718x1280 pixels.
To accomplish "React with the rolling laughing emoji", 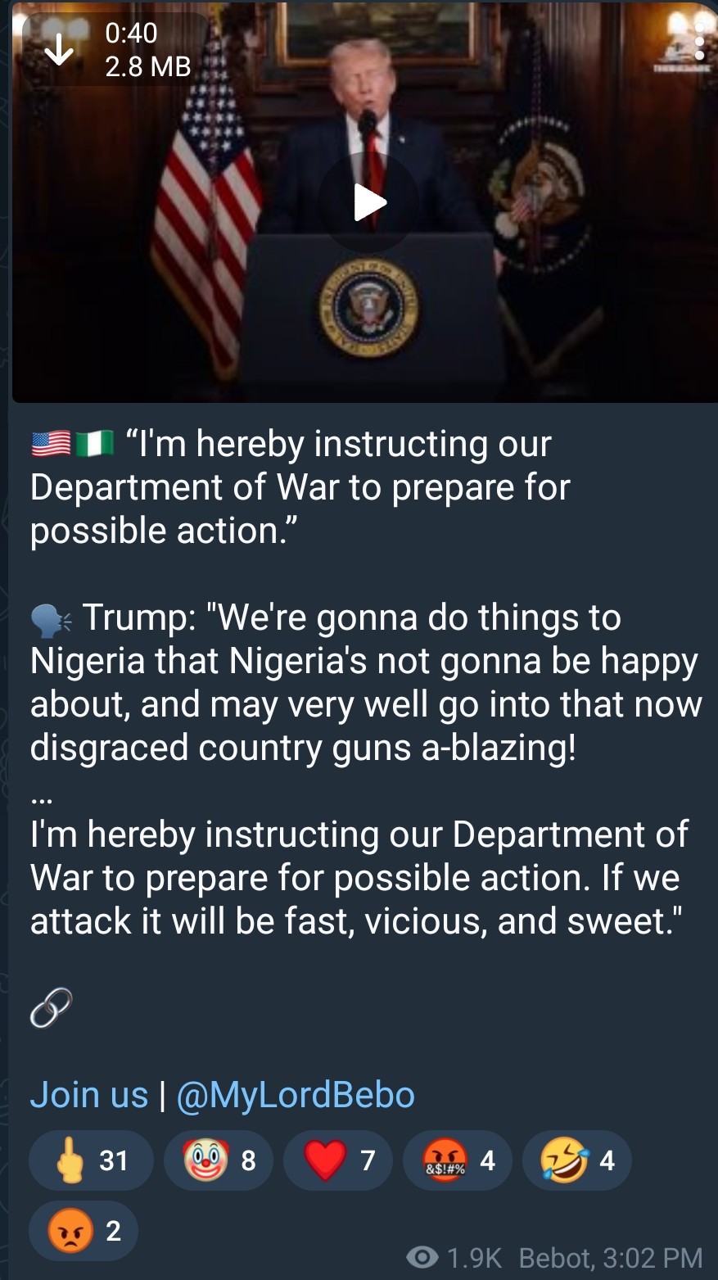I will click(x=576, y=1160).
